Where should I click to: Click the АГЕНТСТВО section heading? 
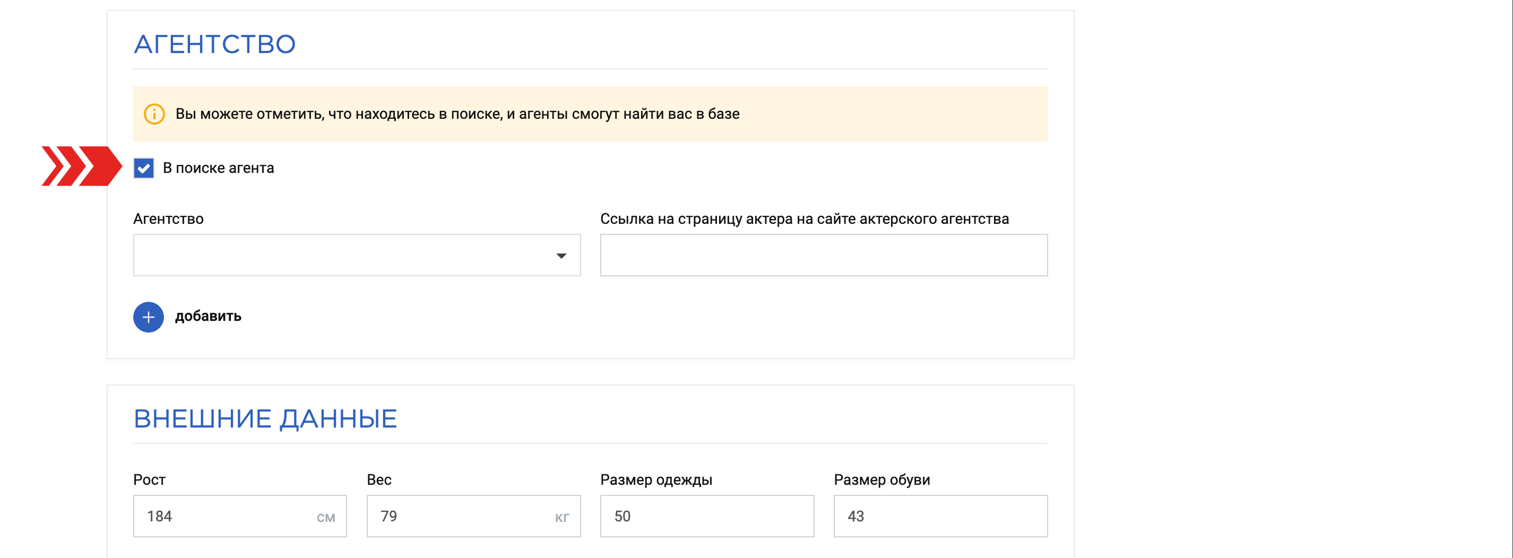click(214, 44)
